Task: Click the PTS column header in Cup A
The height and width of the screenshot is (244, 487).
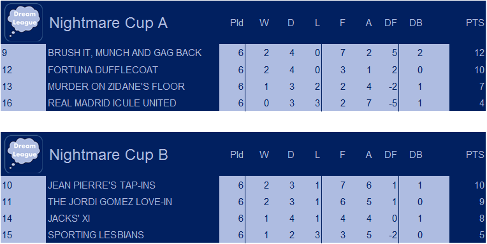Action: pos(475,24)
